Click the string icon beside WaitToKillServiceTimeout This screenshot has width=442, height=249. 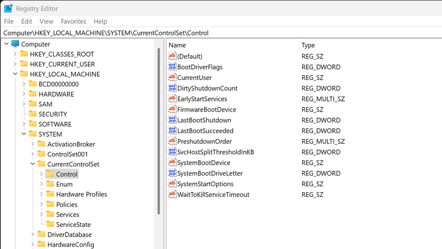[x=172, y=194]
